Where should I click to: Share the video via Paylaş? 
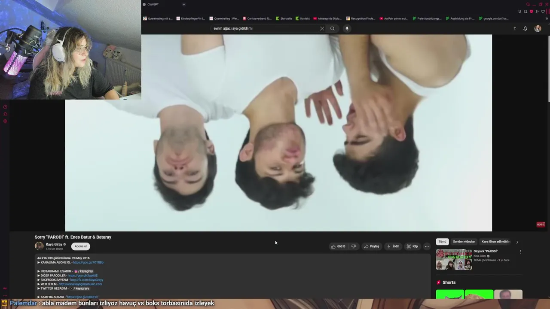tap(372, 246)
